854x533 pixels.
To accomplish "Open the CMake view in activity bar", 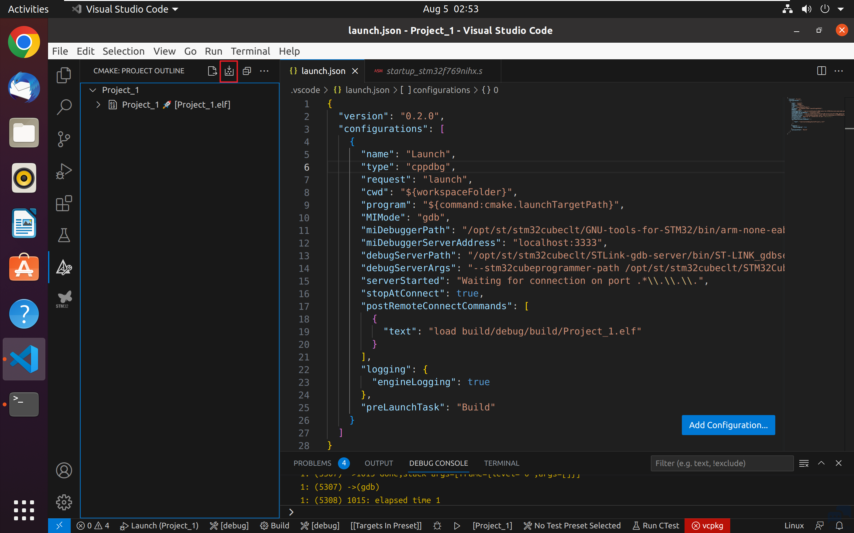I will [x=64, y=267].
